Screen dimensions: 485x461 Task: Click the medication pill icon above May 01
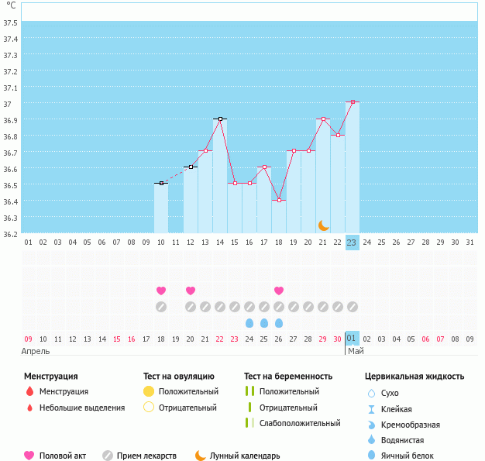(352, 307)
